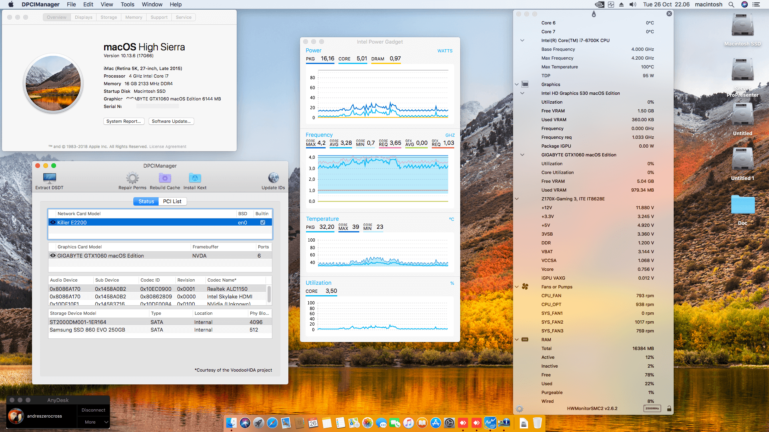The width and height of the screenshot is (769, 432).
Task: Open the License Agreement link
Action: (x=168, y=146)
